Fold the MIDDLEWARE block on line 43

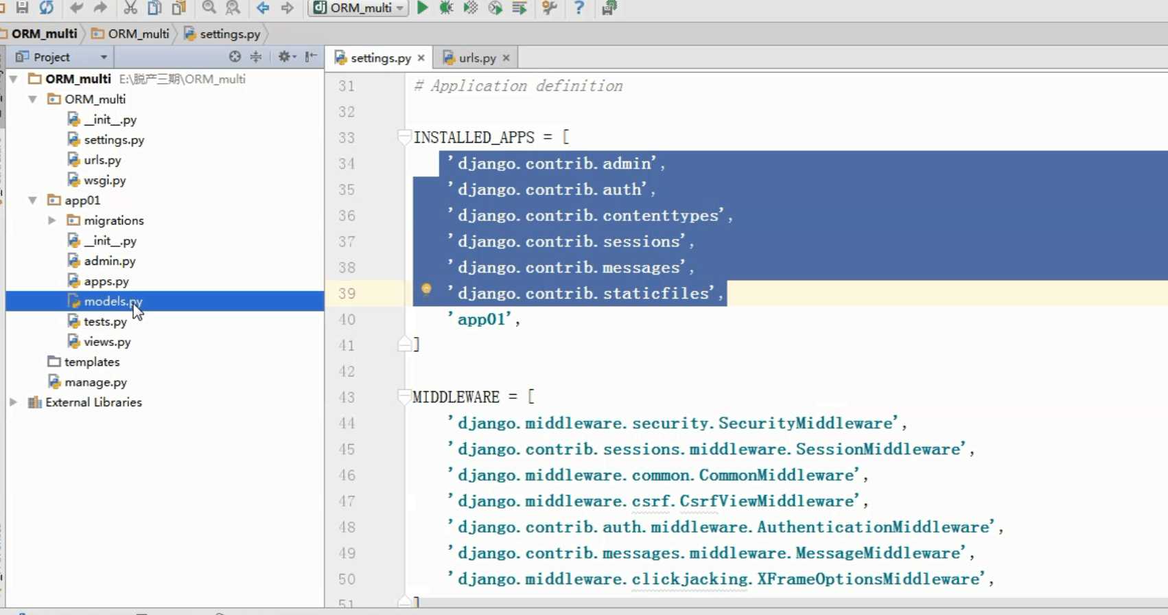tap(404, 396)
